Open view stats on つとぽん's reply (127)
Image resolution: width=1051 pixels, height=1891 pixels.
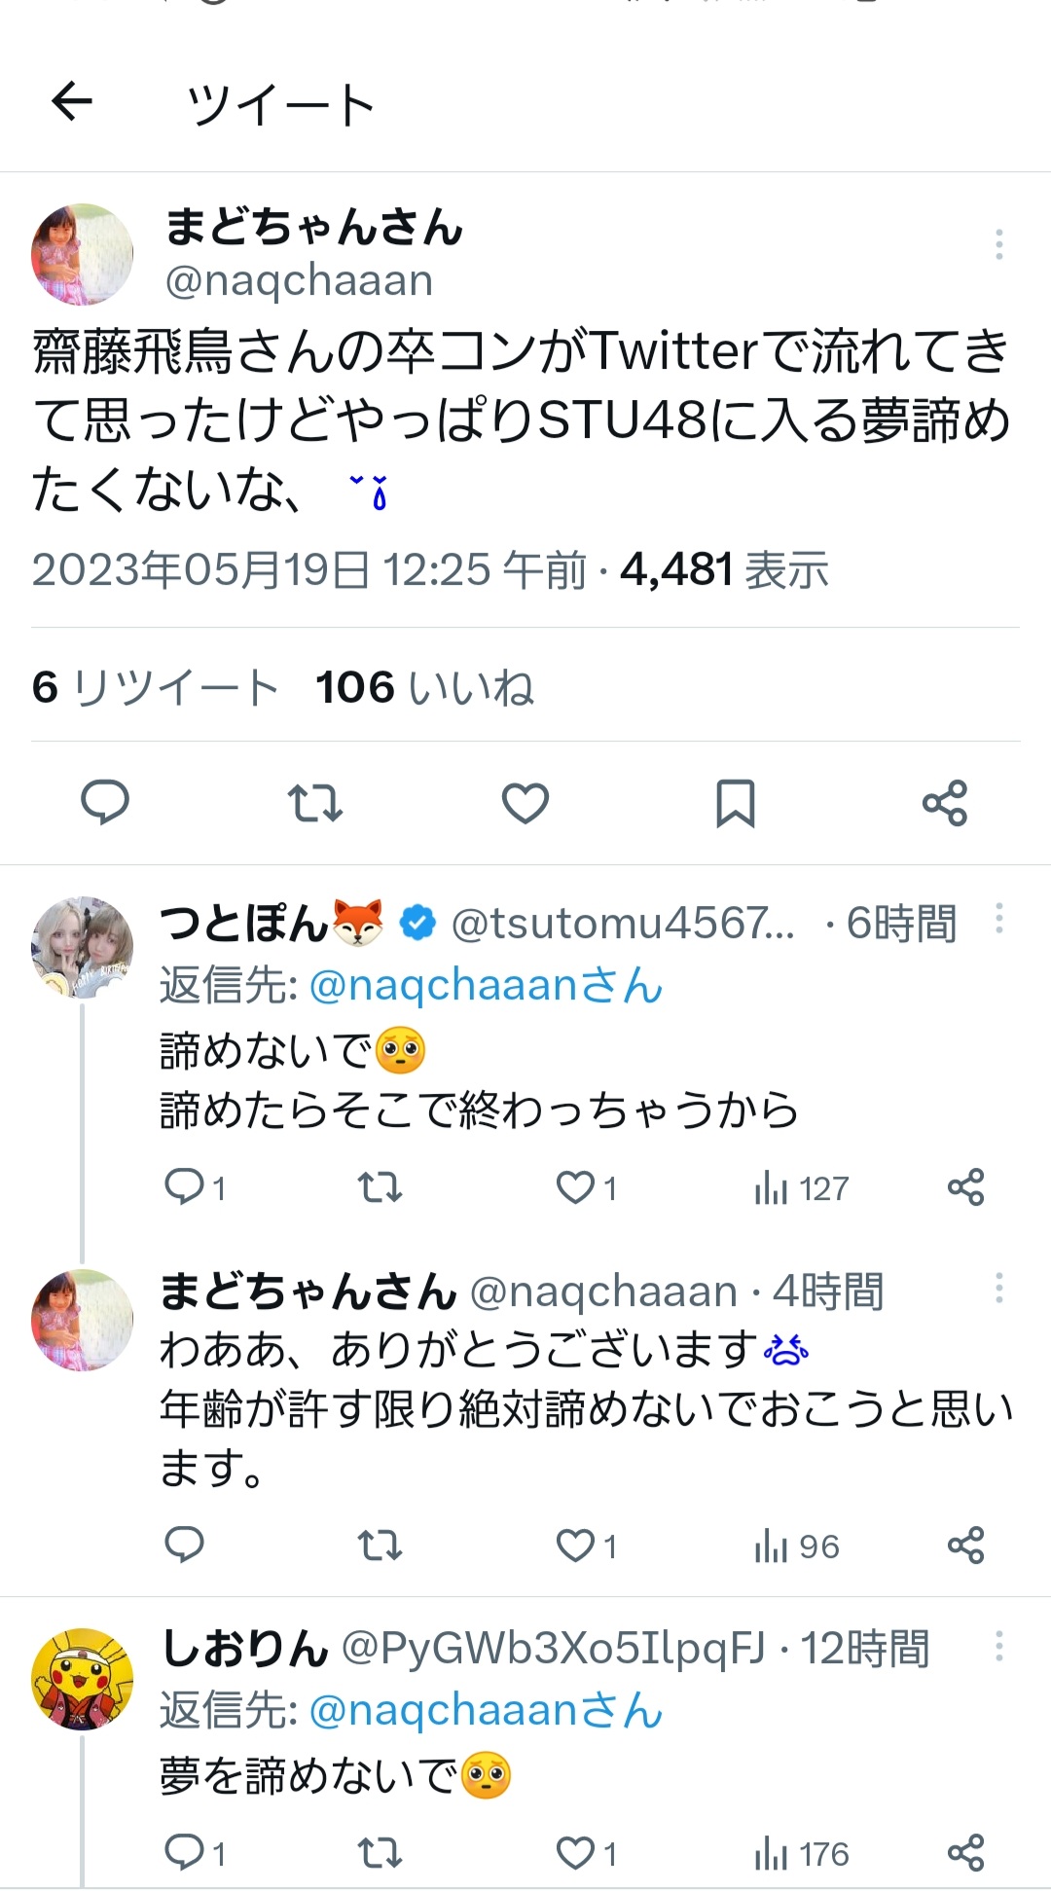(801, 1188)
